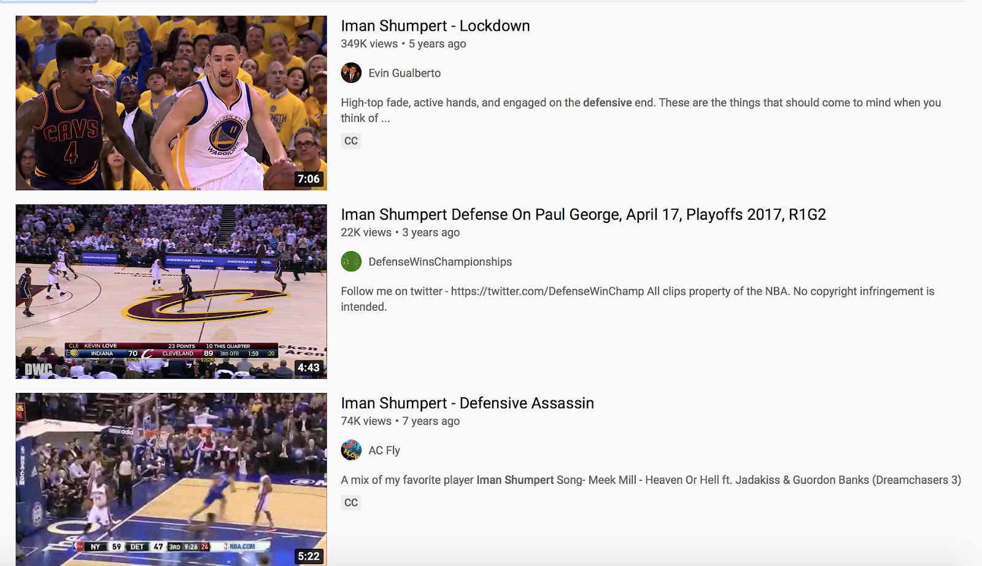
Task: Click the 7:06 duration badge
Action: tap(309, 179)
